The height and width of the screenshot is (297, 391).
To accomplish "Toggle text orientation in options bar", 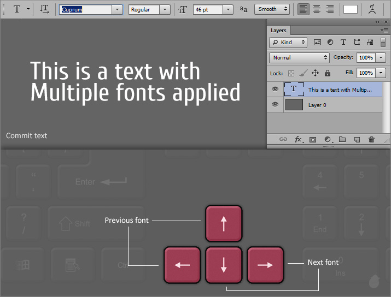I will 45,9.
